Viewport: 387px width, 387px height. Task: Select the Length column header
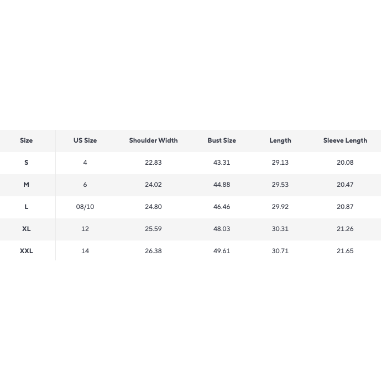point(280,140)
